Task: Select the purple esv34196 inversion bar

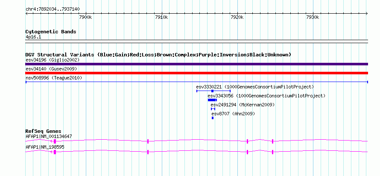Action: pos(196,64)
